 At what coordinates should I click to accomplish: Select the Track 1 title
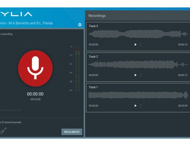point(93,87)
